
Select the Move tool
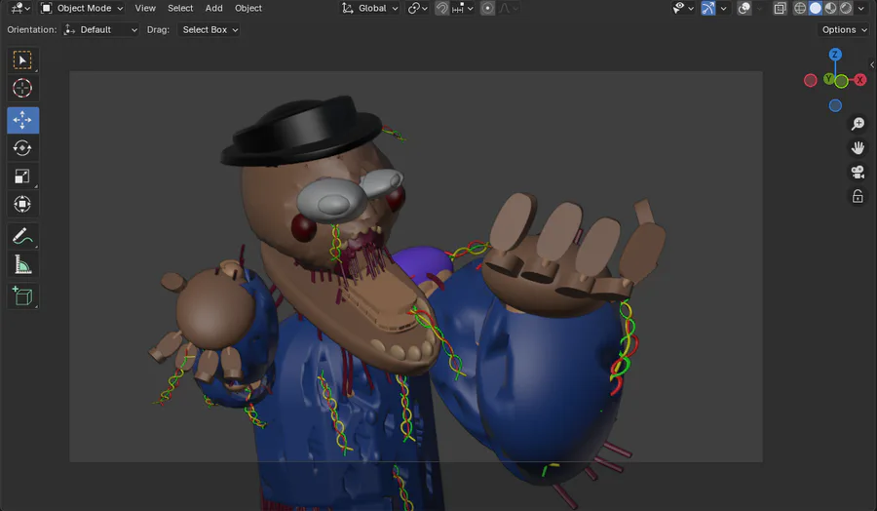click(22, 120)
